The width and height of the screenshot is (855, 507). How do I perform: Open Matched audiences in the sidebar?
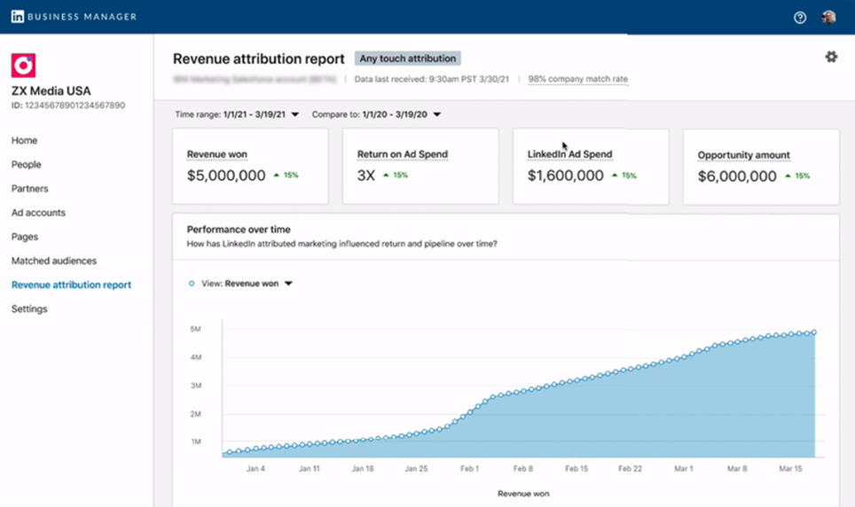(54, 261)
